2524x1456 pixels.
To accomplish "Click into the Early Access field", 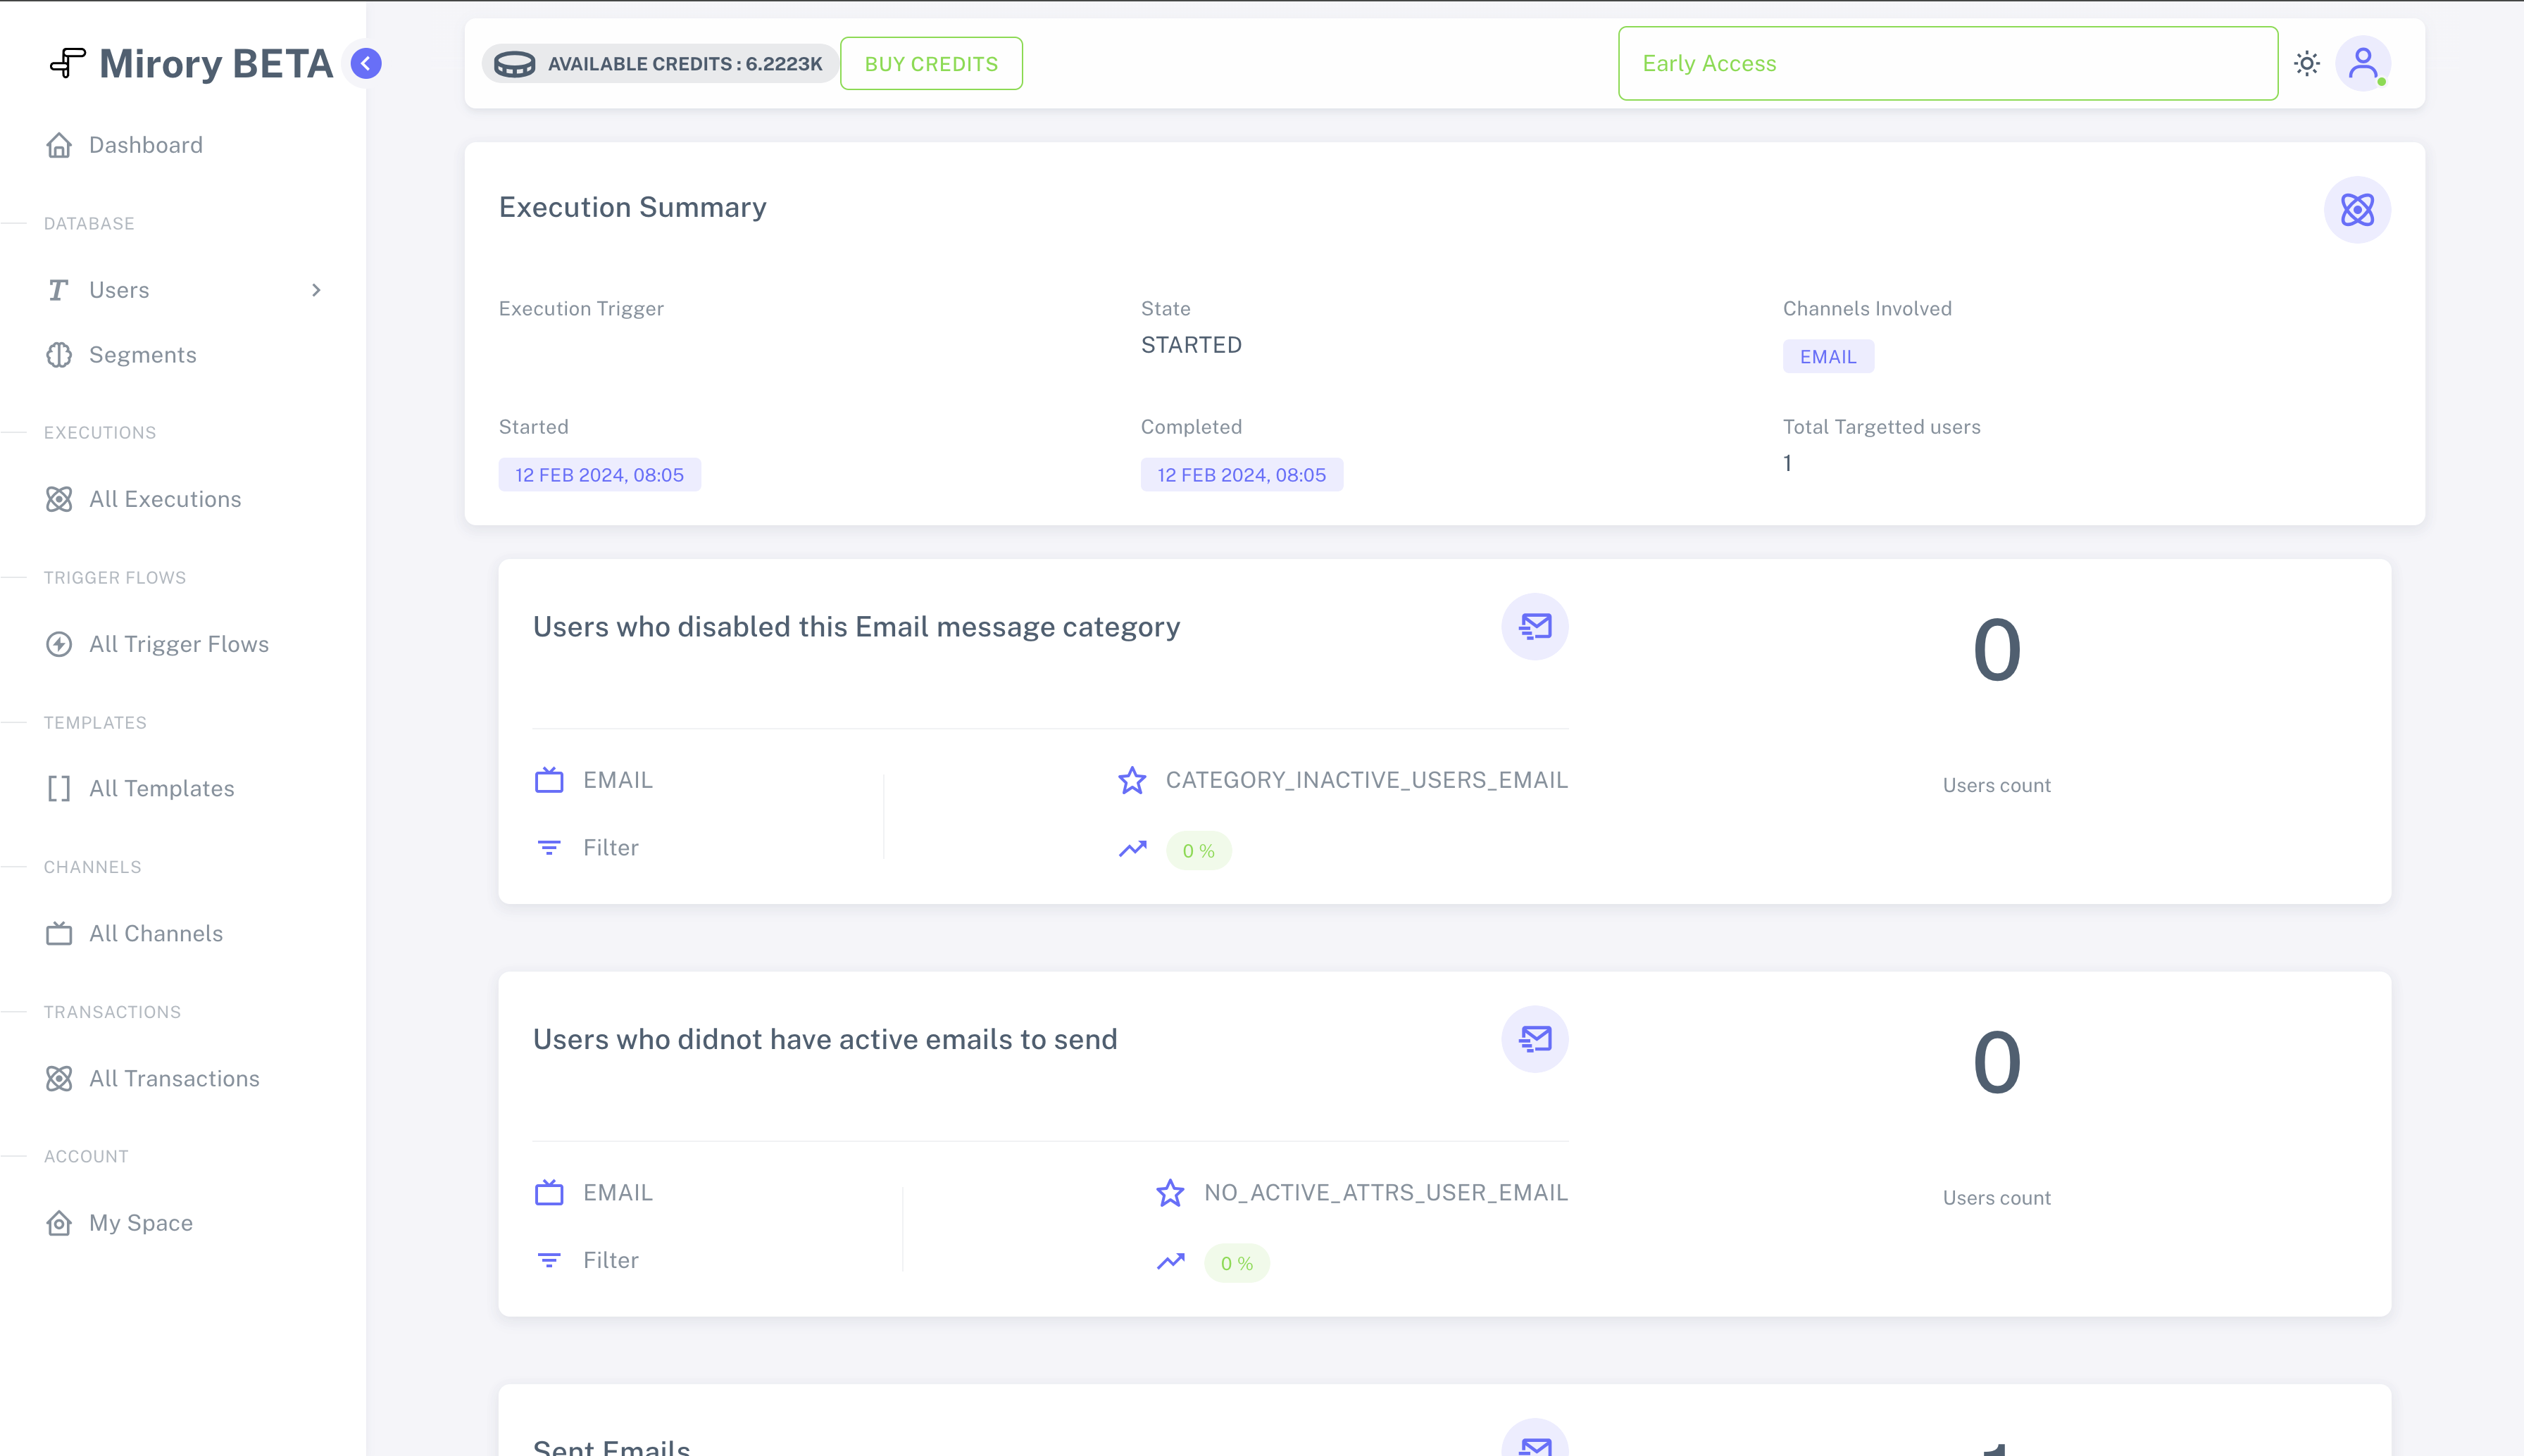I will [1948, 63].
